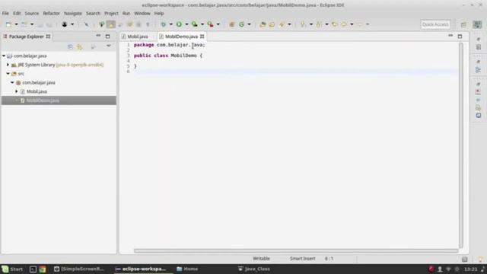Open the Run button dropdown arrow
The width and height of the screenshot is (487, 274).
tap(186, 24)
